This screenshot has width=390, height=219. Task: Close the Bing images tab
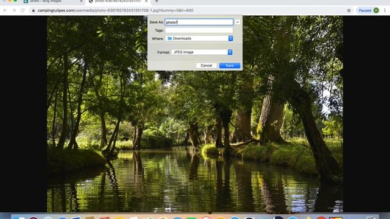tap(81, 1)
